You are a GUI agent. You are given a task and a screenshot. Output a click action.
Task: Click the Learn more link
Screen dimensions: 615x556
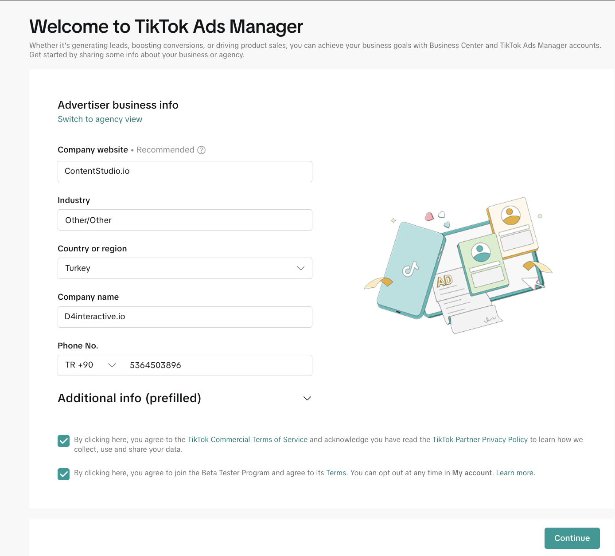pos(514,473)
